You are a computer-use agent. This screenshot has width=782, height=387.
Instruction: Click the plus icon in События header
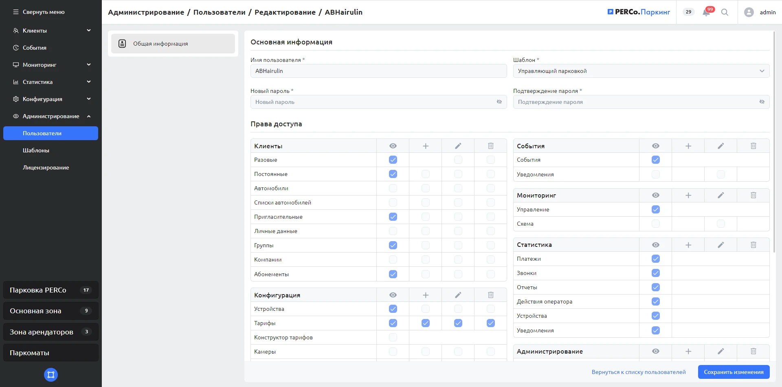coord(688,146)
